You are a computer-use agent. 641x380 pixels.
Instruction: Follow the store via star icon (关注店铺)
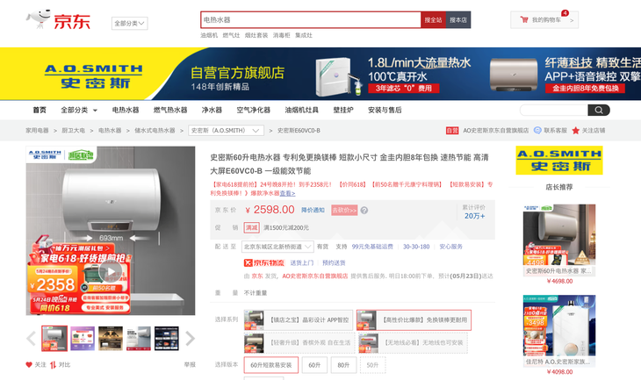coord(576,131)
